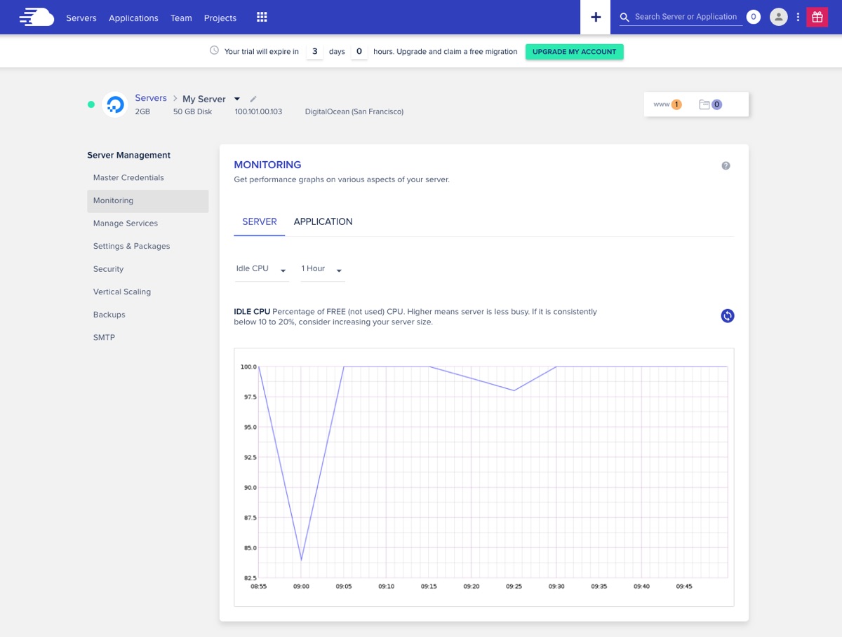Click DigitalOcean (San Francisco) text
Viewport: 842px width, 637px height.
(354, 111)
